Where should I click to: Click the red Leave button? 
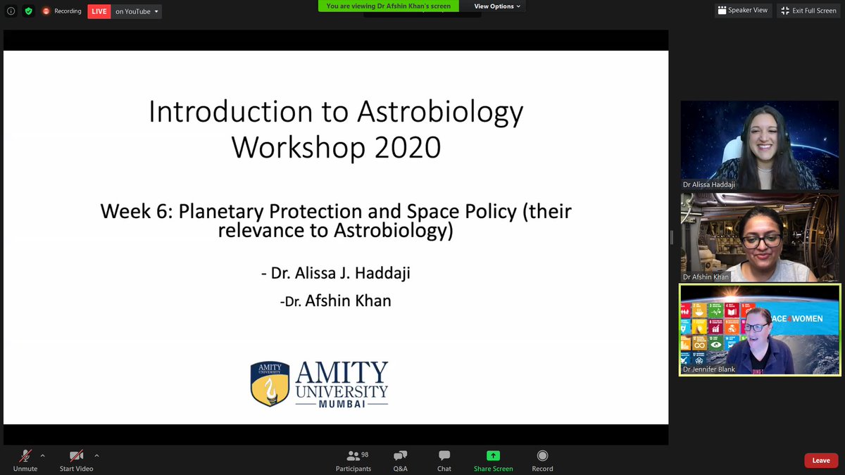pos(821,460)
